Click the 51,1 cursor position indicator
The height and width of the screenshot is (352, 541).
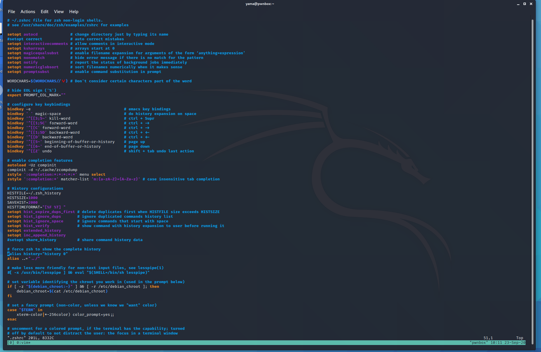pos(488,338)
